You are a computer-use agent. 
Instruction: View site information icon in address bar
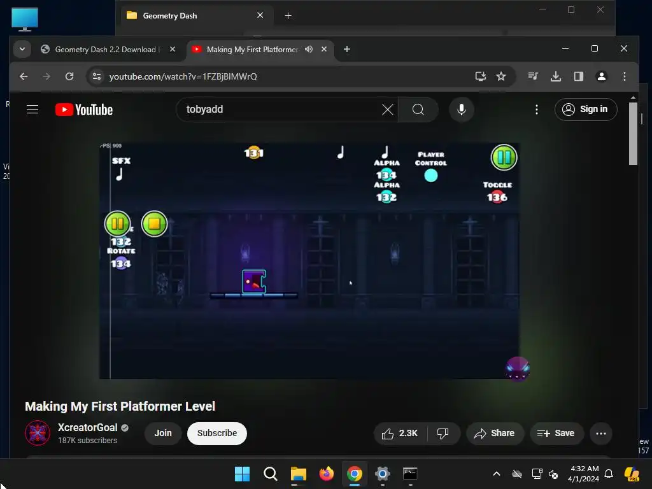coord(97,76)
